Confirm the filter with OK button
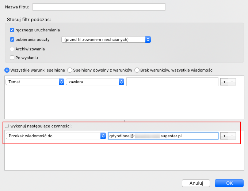The image size is (248, 191). (229, 183)
